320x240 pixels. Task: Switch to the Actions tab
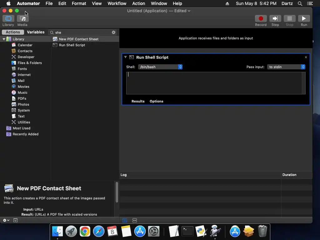click(x=13, y=32)
